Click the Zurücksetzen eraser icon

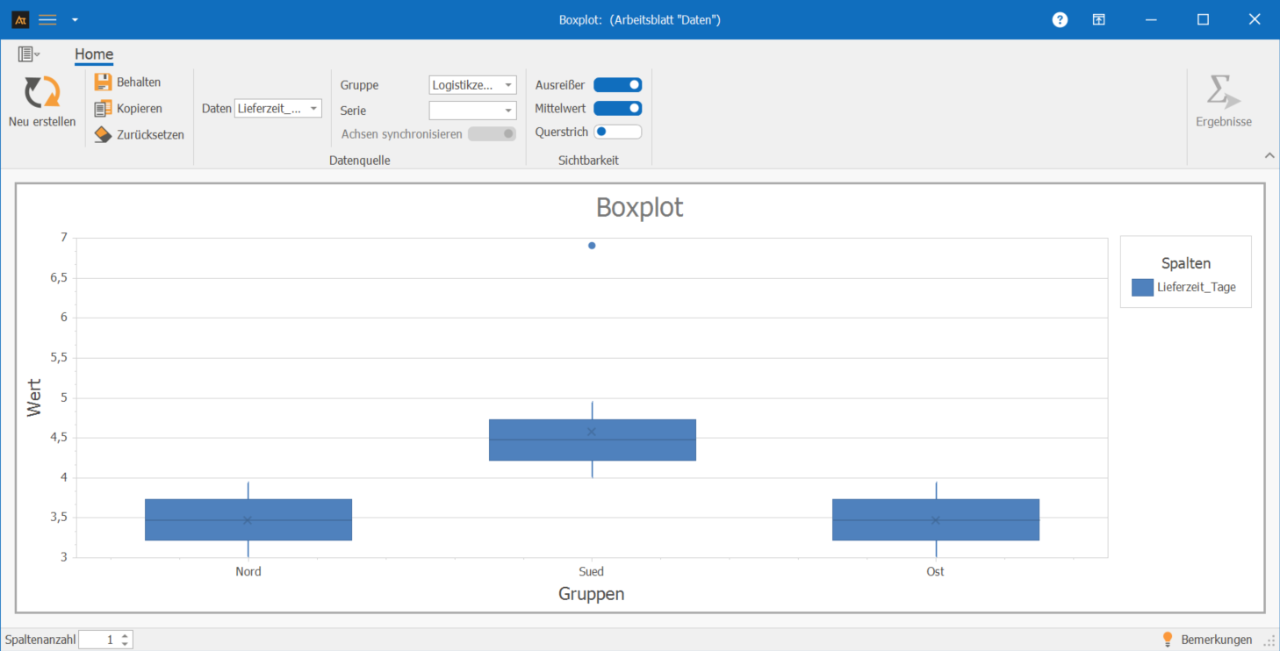tap(103, 134)
